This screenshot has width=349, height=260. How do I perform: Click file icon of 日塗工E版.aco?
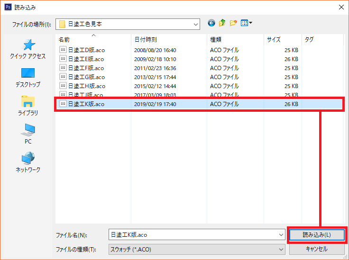(x=63, y=59)
